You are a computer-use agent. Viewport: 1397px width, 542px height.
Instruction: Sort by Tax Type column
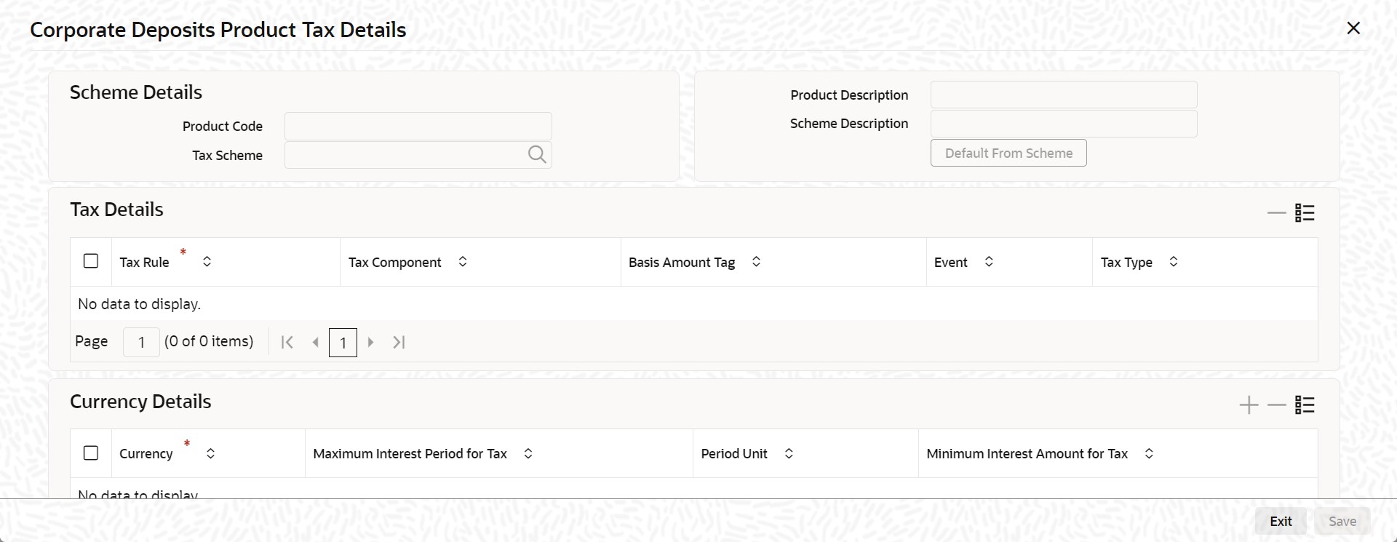1174,261
